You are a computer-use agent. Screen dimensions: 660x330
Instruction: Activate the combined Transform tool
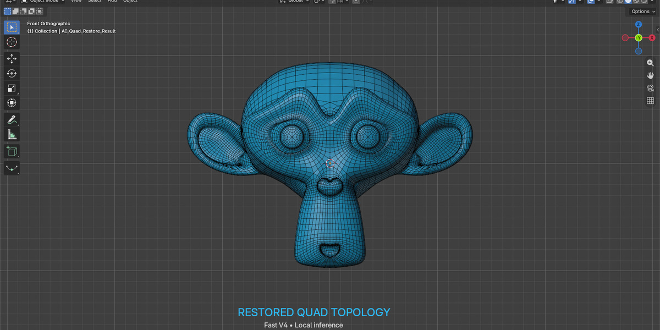click(12, 103)
